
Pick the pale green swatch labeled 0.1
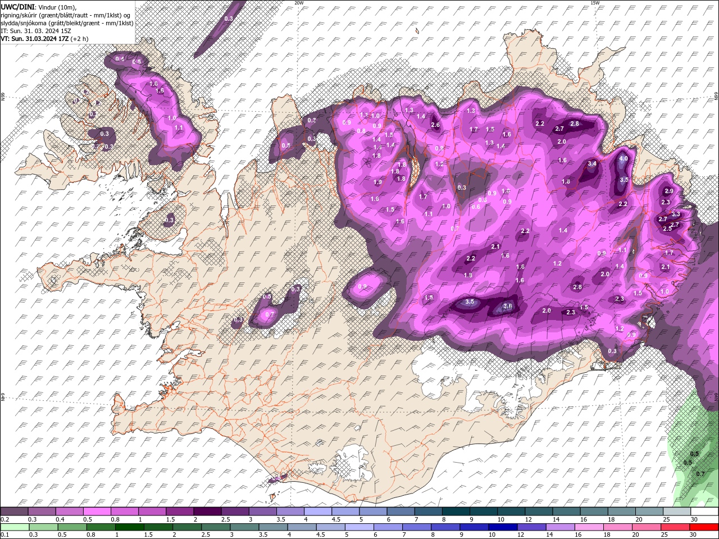click(15, 527)
